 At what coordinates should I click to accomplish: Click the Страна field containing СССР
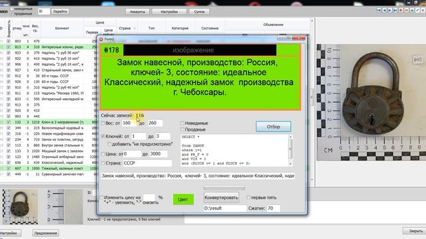click(148, 163)
